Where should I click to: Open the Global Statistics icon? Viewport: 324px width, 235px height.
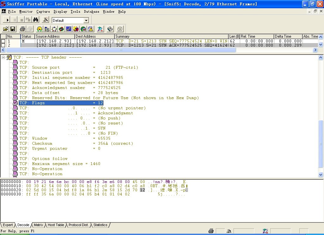click(83, 29)
